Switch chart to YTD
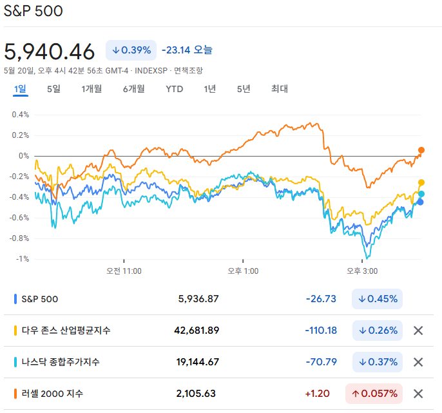Image resolution: width=442 pixels, height=413 pixels. [x=174, y=89]
